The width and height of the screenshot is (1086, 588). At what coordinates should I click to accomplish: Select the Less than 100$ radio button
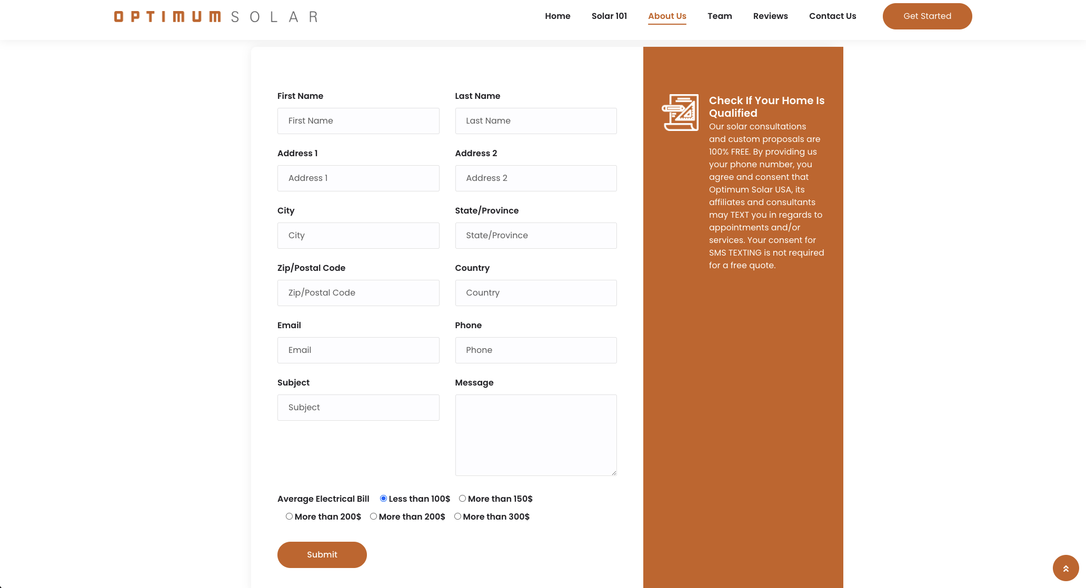tap(383, 499)
